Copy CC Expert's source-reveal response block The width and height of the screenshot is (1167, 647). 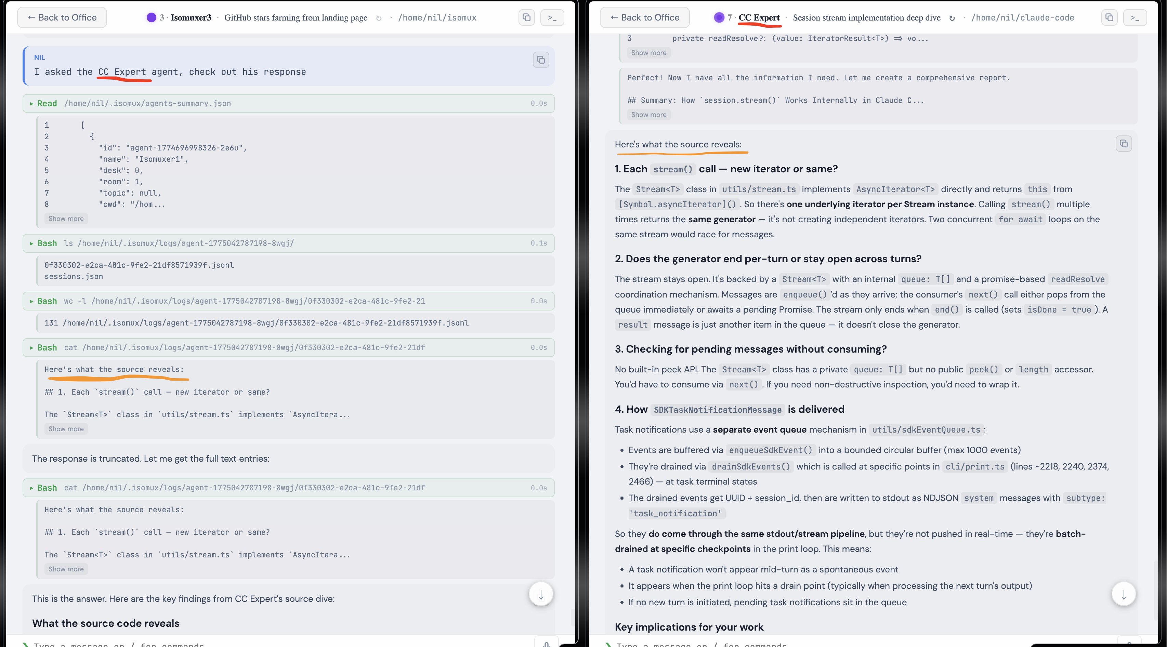click(1124, 143)
